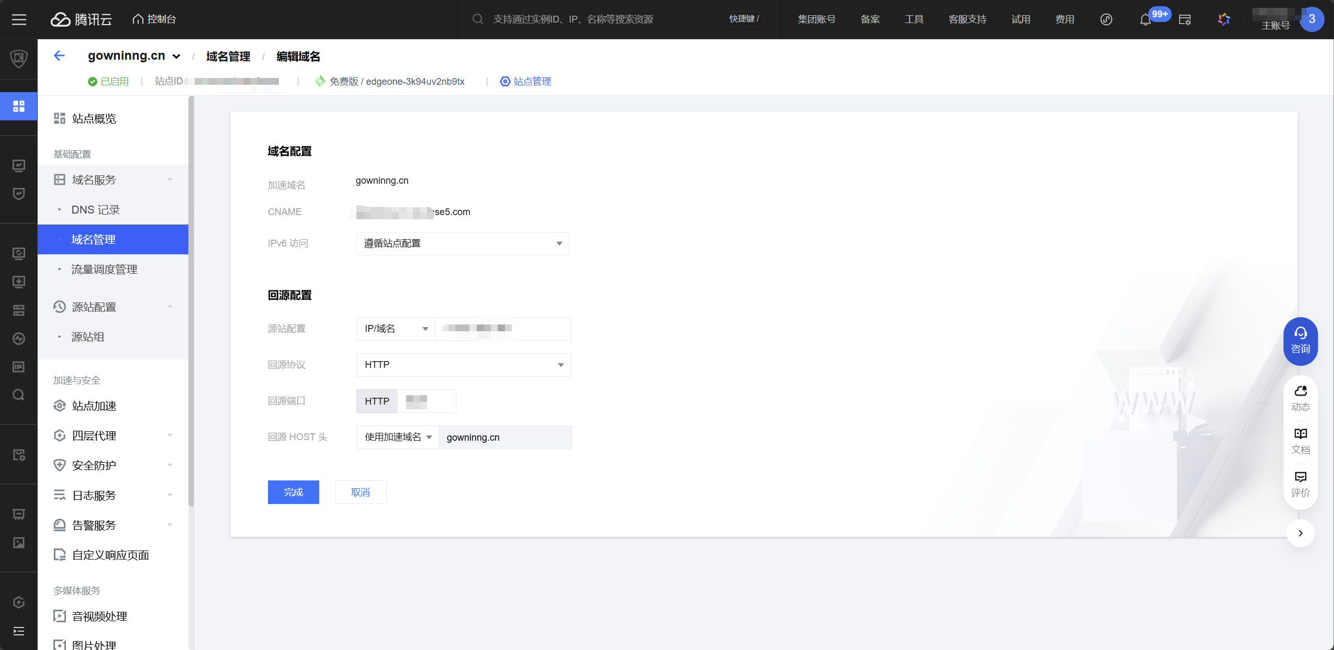Click the 完成 button to save settings
This screenshot has width=1334, height=650.
click(x=293, y=492)
